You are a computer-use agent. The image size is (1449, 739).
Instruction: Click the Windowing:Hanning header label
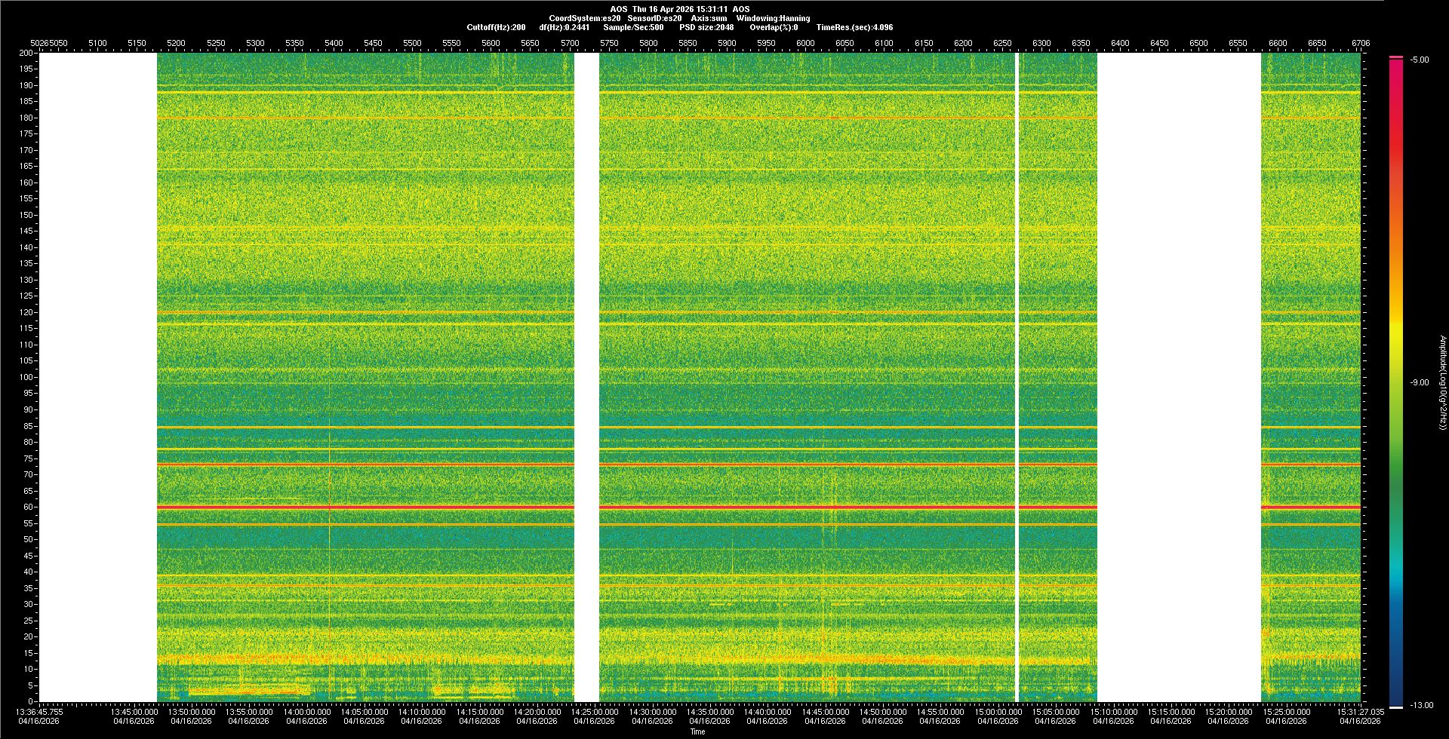click(x=773, y=18)
